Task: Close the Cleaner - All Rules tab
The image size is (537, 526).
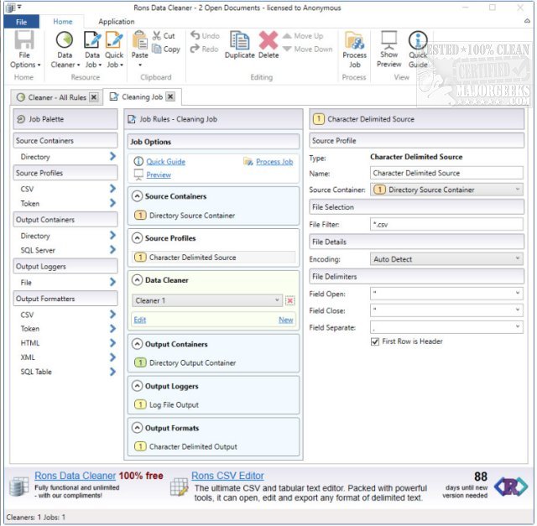Action: [x=94, y=97]
